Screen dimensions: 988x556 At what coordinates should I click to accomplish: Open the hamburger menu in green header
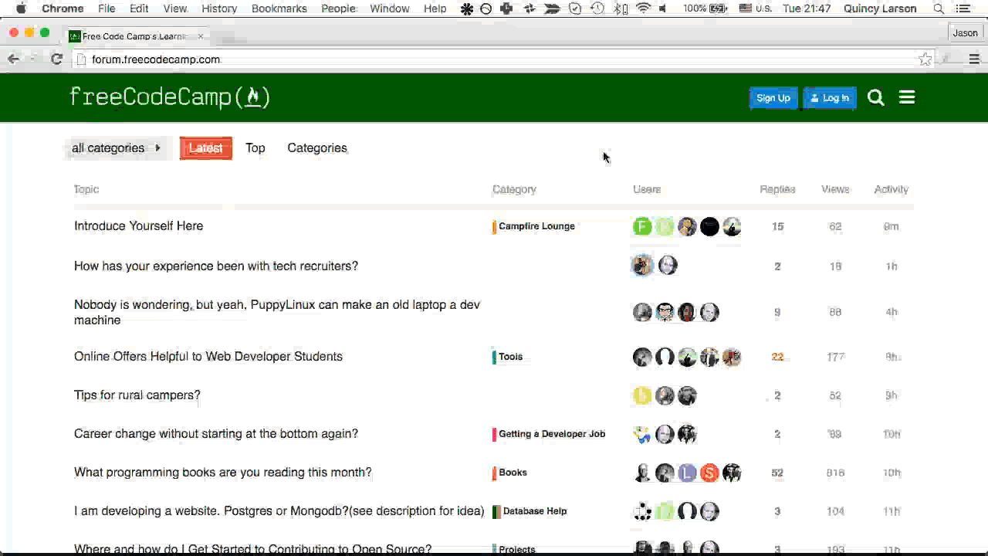pyautogui.click(x=907, y=97)
